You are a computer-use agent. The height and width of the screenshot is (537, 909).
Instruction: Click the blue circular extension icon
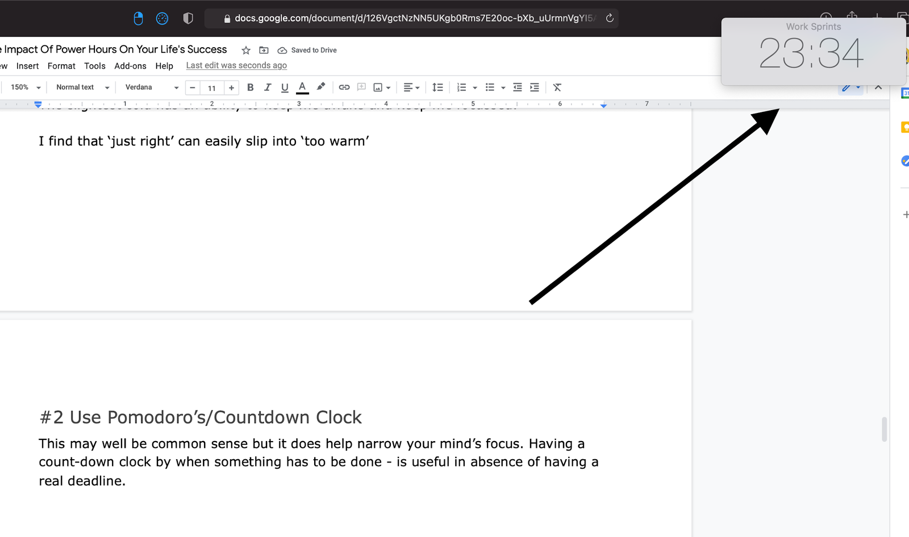[162, 19]
